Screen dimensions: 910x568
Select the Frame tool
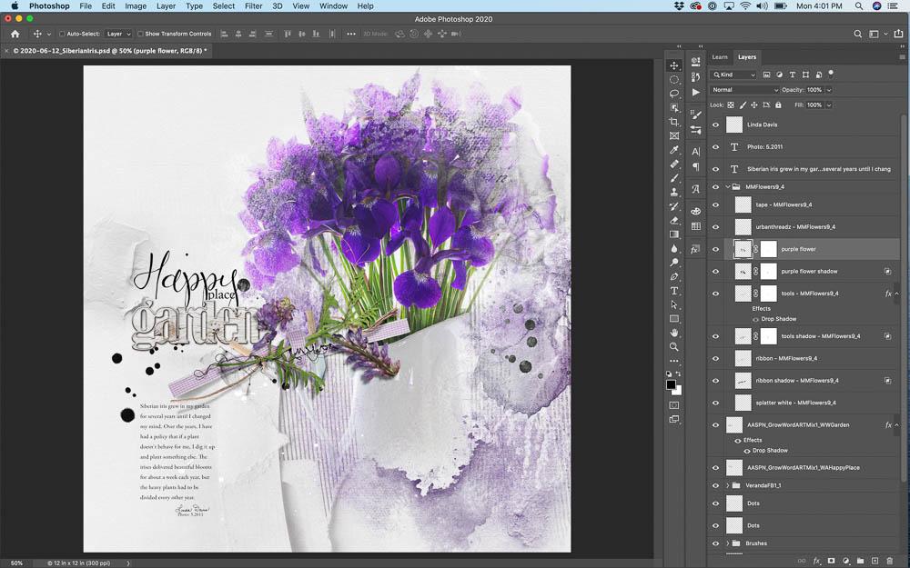click(673, 135)
